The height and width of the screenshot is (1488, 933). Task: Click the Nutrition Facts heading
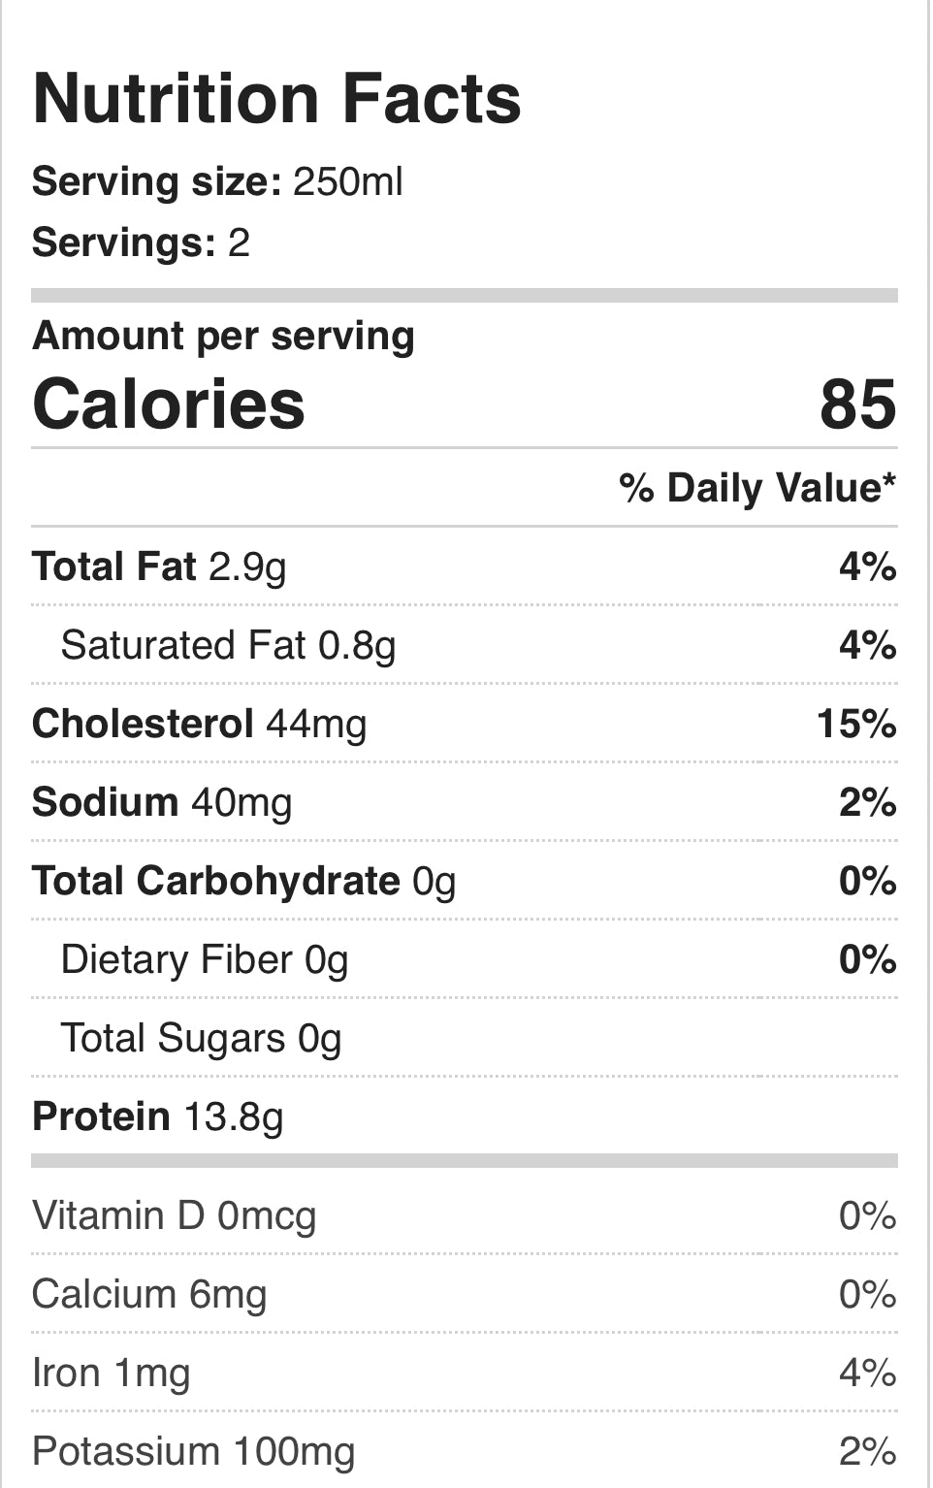(276, 99)
